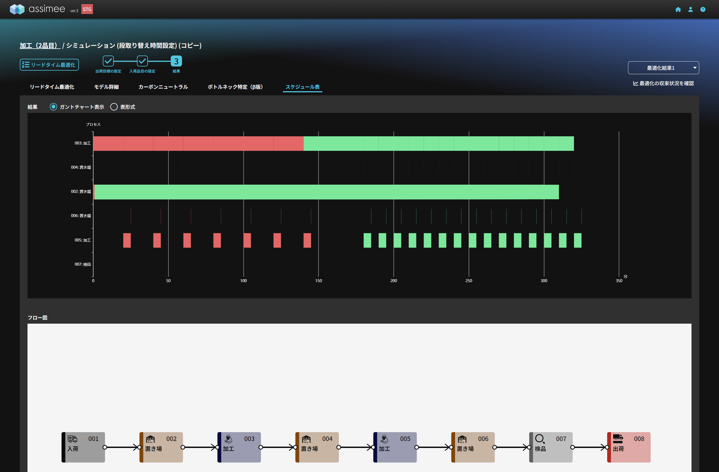Click the chart icon next to 最適化の収束状況を確認
This screenshot has width=719, height=472.
pyautogui.click(x=636, y=83)
